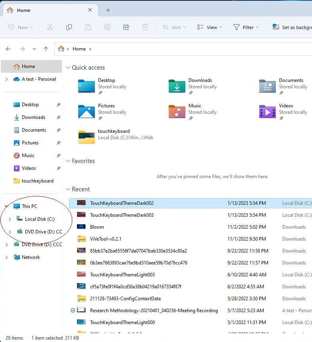The height and width of the screenshot is (342, 312).
Task: Go up one folder with Up arrow
Action: pos(46,49)
